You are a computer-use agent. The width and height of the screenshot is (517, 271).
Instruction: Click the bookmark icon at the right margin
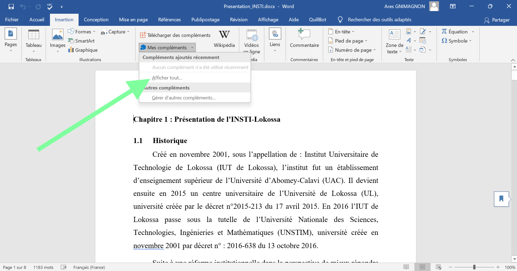tap(501, 199)
